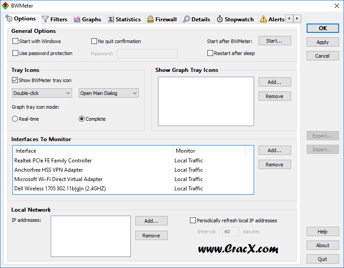Screen dimensions: 344x268
Task: Select Microsoft Wi-Fi Direct Virtual Adapter row
Action: click(x=133, y=179)
